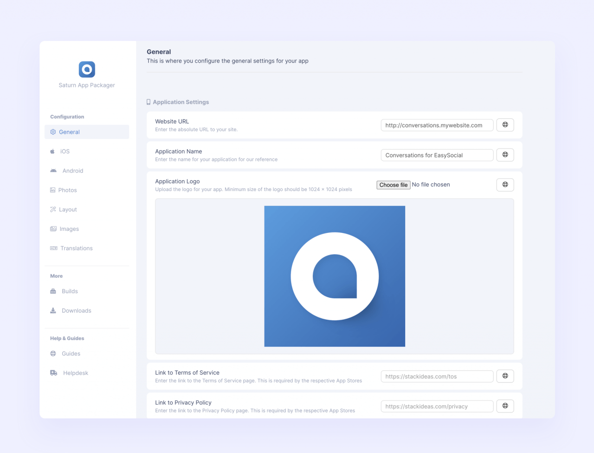Click the Android robot icon
The image size is (594, 453).
coord(53,171)
